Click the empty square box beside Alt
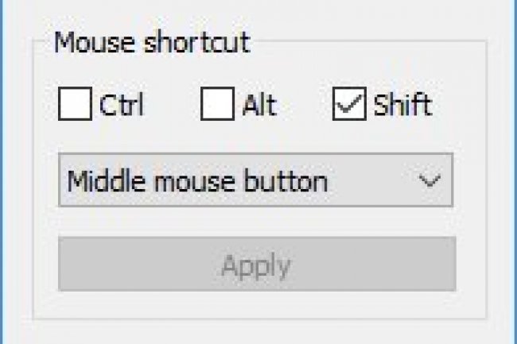Viewport: 517px width, 344px height. (216, 105)
